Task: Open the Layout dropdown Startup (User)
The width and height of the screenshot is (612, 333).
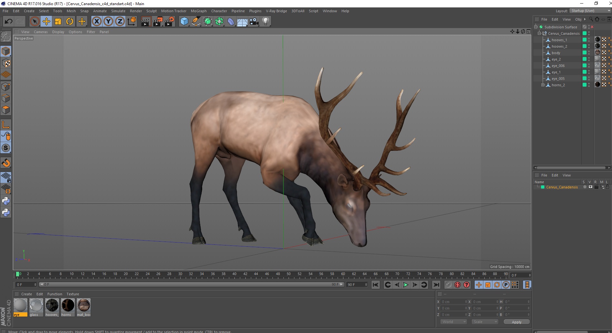Action: [x=590, y=11]
